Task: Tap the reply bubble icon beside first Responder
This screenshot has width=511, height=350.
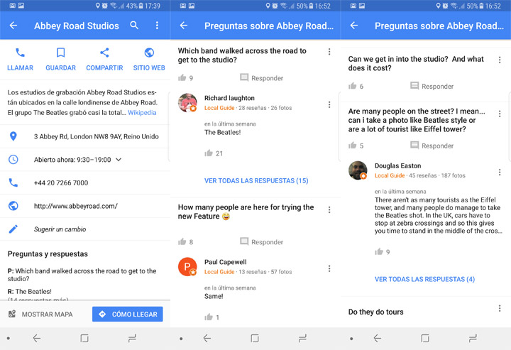Action: (x=244, y=77)
